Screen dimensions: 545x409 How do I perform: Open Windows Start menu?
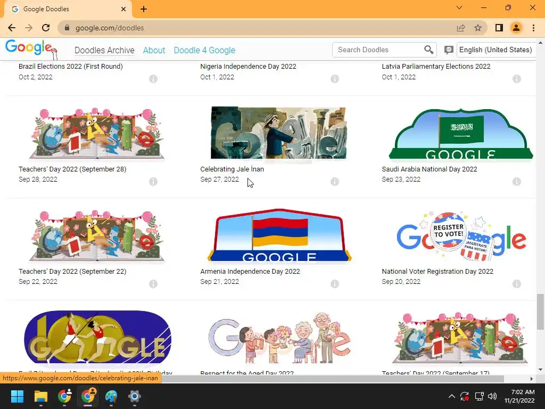pyautogui.click(x=17, y=396)
